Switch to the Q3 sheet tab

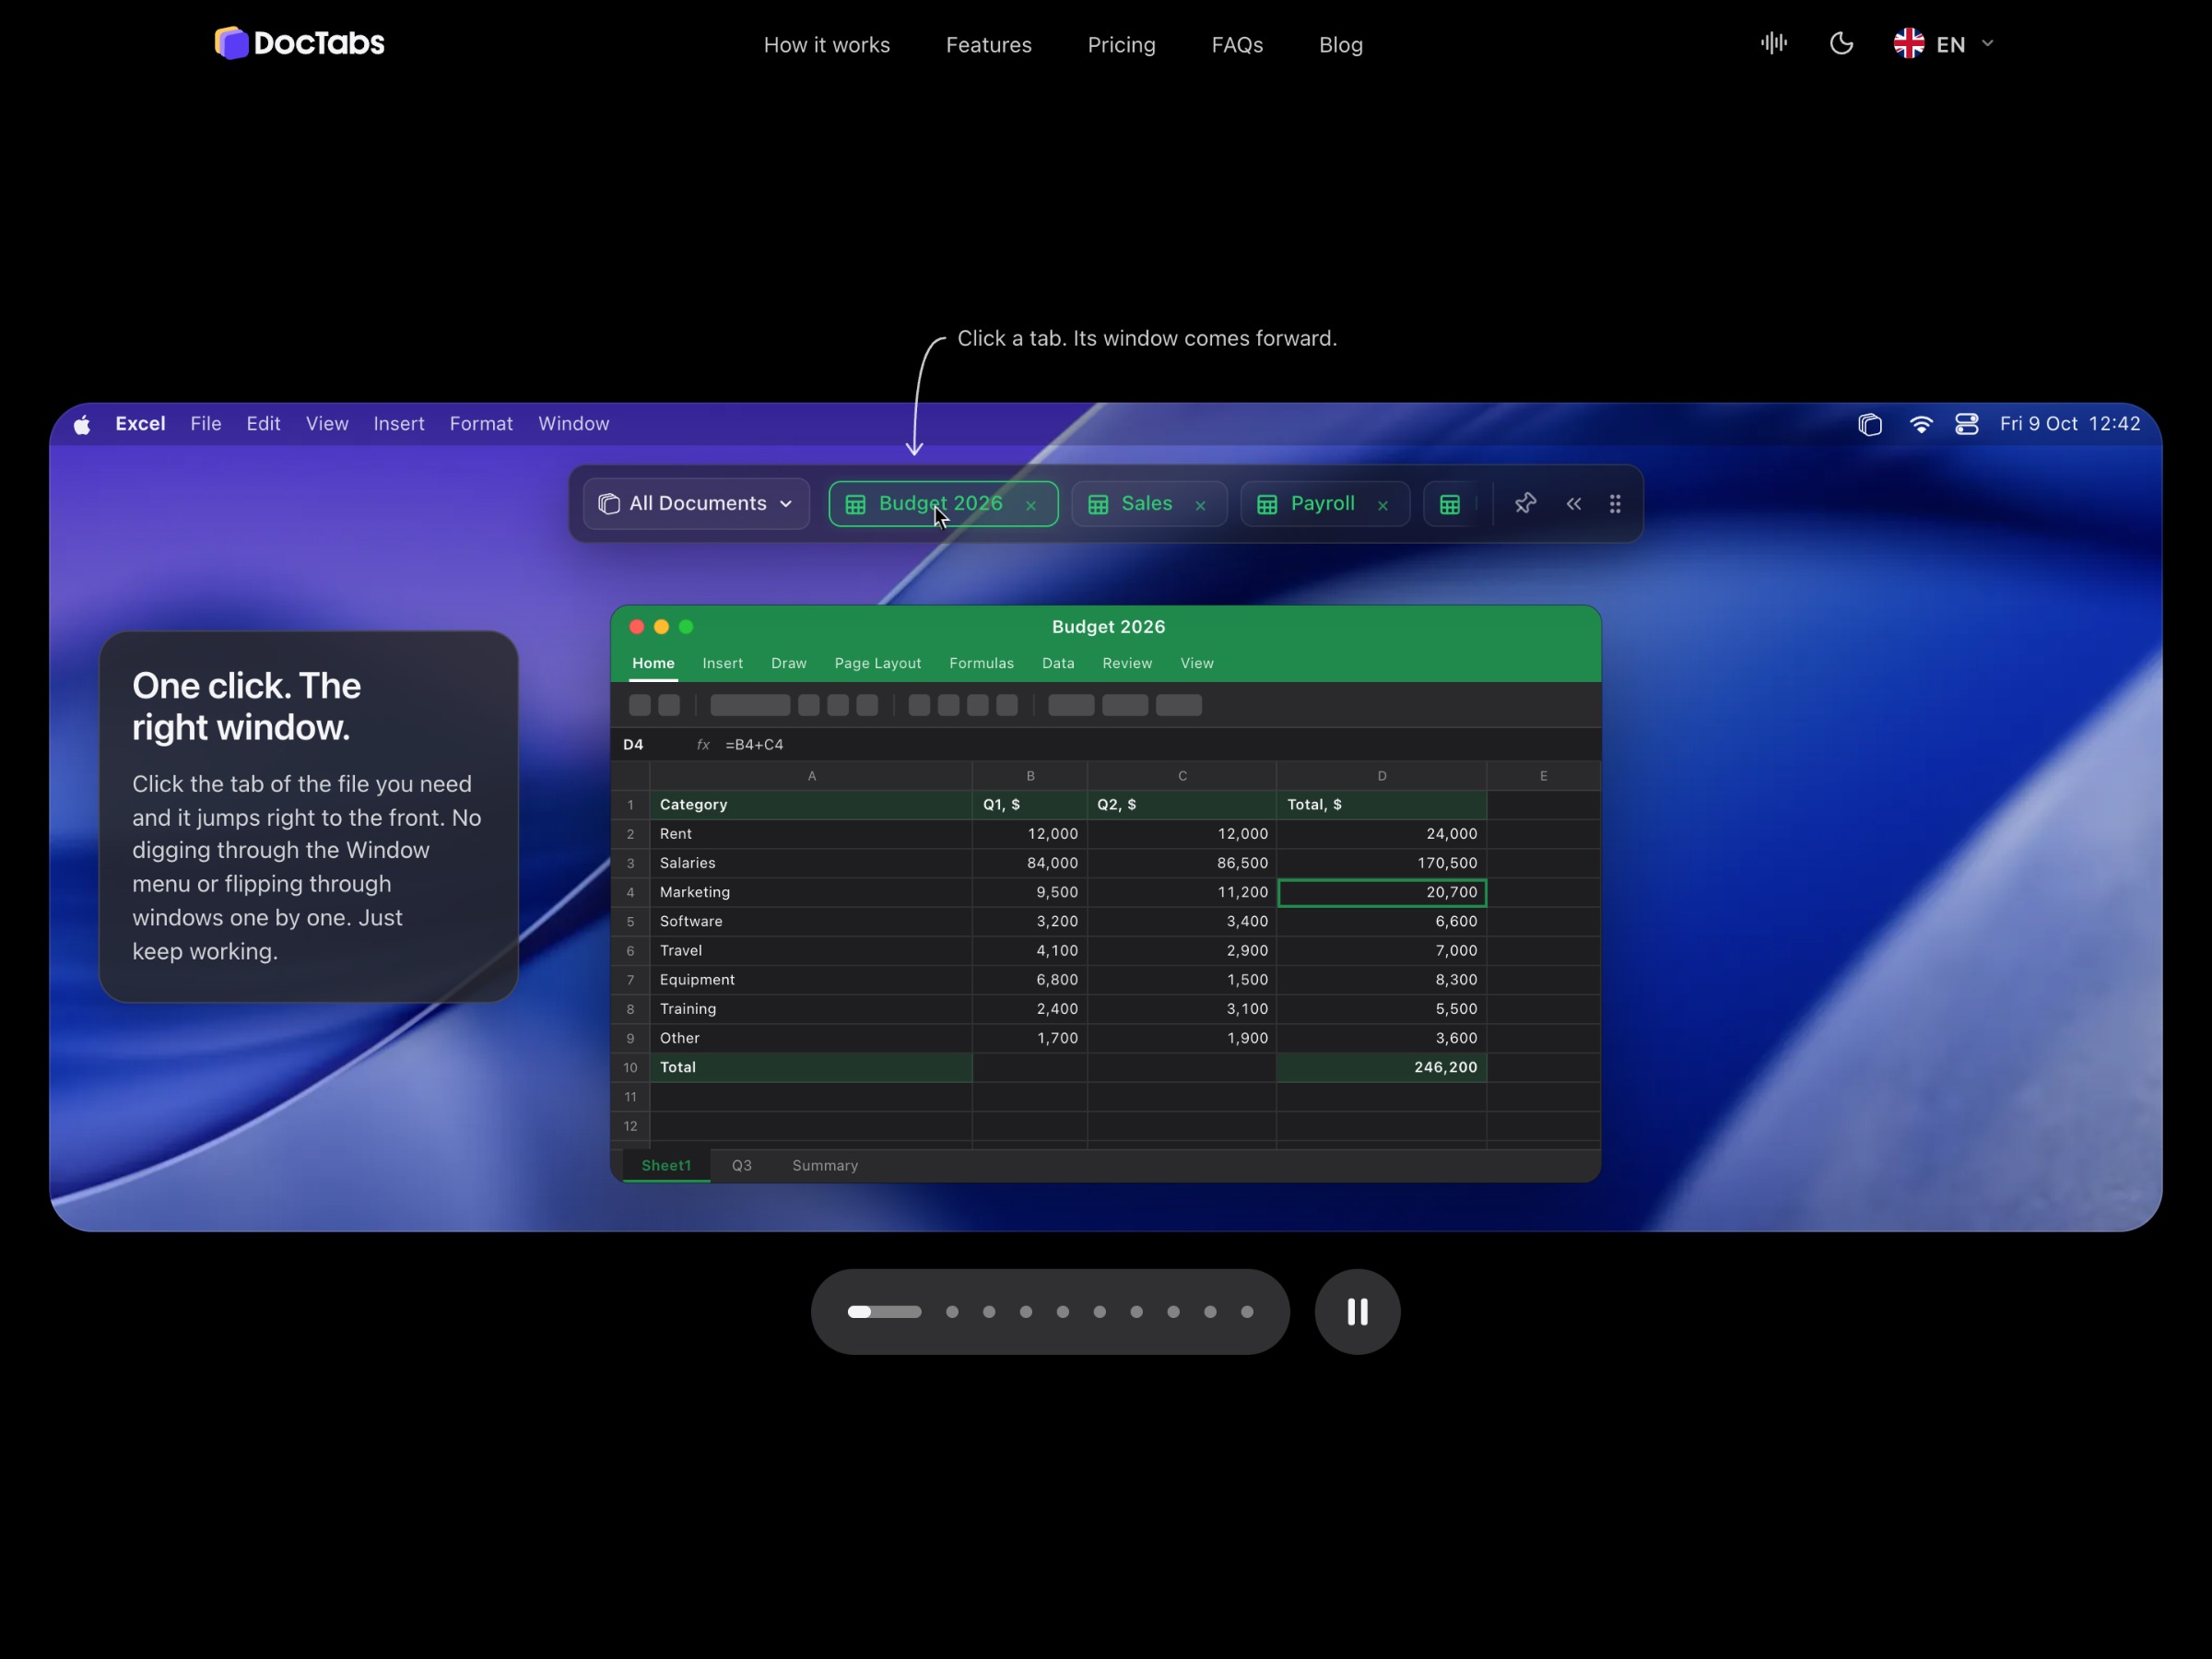(742, 1166)
